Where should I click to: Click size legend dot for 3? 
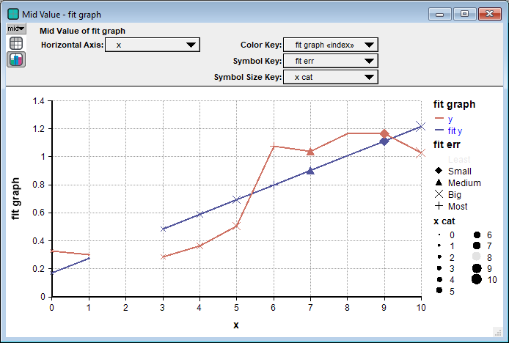tap(439, 268)
